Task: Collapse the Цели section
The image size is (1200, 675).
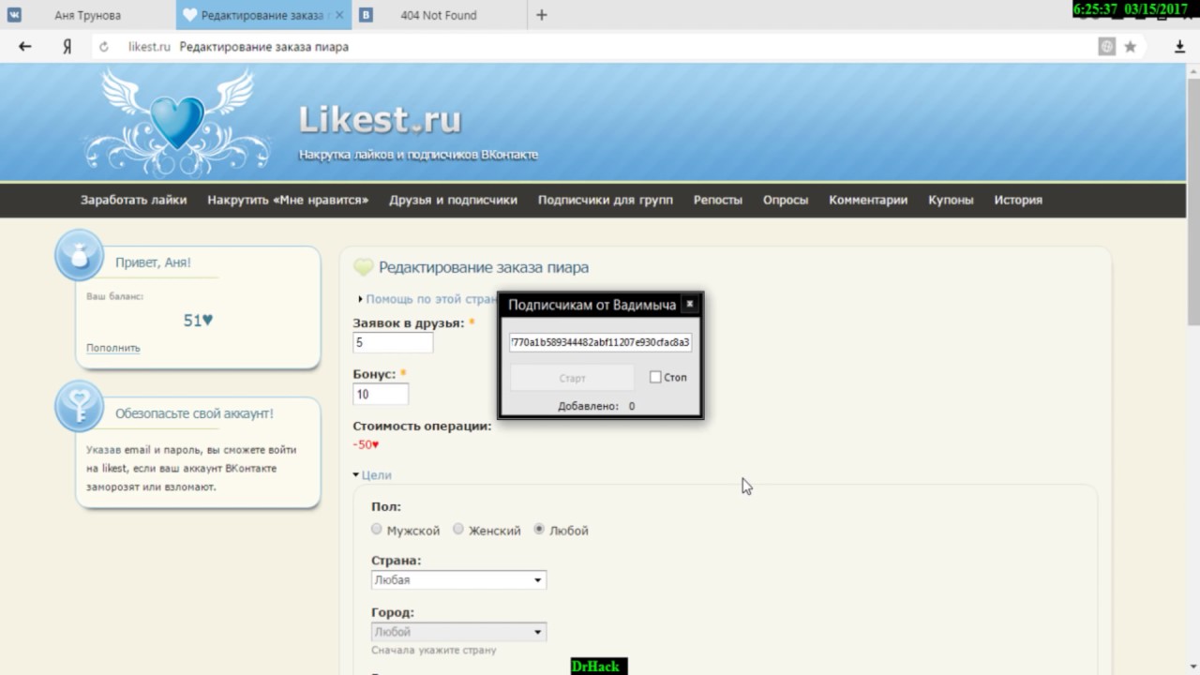Action: tap(372, 475)
